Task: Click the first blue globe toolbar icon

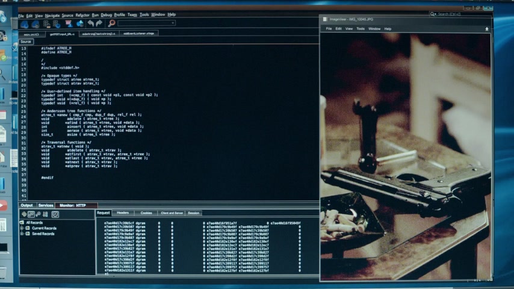Action: pos(25,24)
